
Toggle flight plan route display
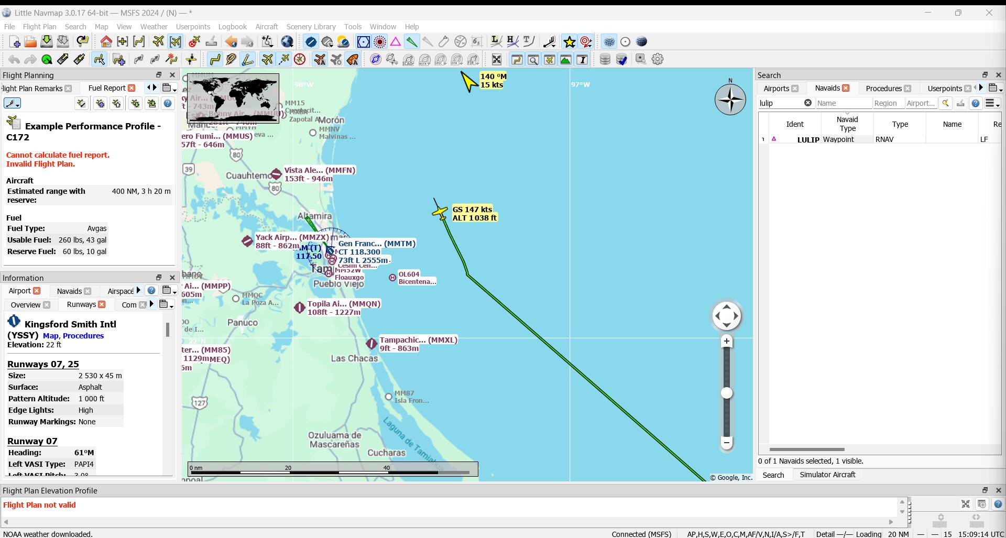[x=215, y=60]
